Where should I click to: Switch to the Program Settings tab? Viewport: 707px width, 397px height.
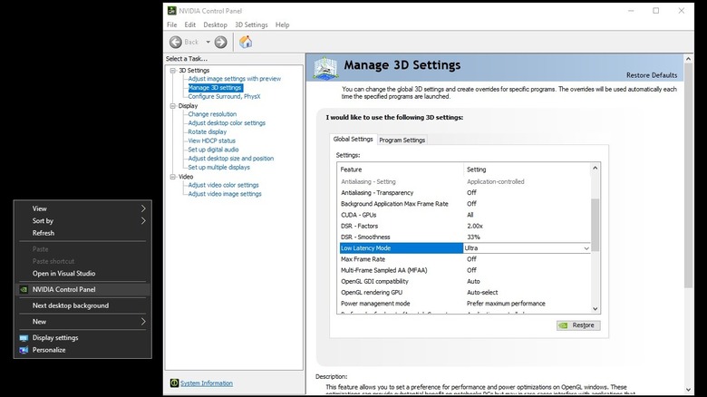click(x=402, y=140)
